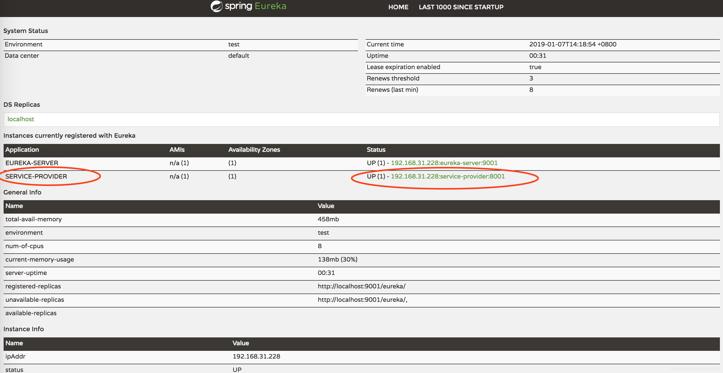Open the service-provider:8001 instance link

[448, 176]
